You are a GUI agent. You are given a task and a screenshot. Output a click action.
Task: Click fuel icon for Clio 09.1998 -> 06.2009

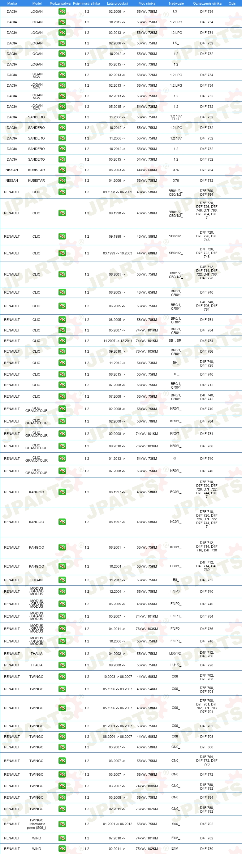[x=62, y=192]
